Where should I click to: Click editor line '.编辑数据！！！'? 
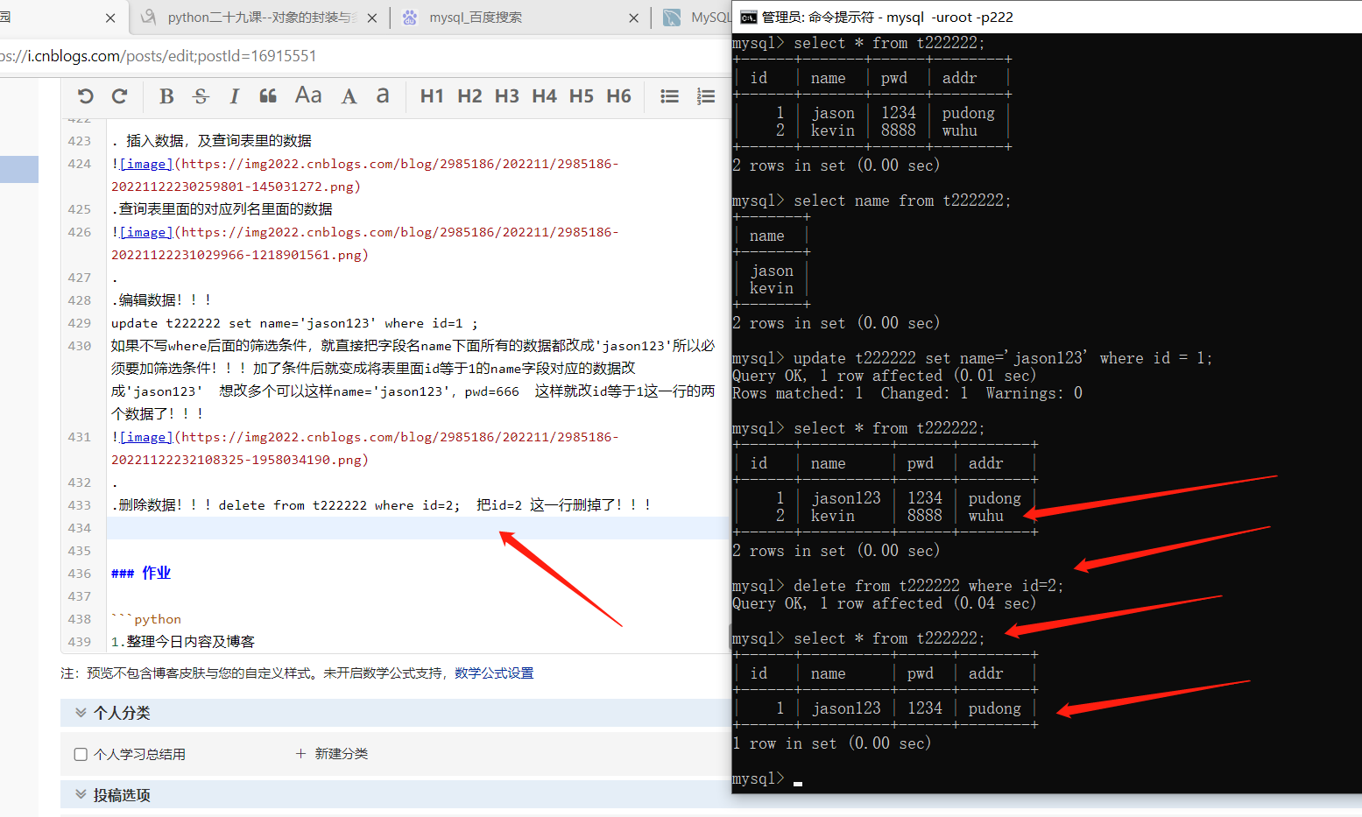pyautogui.click(x=161, y=300)
